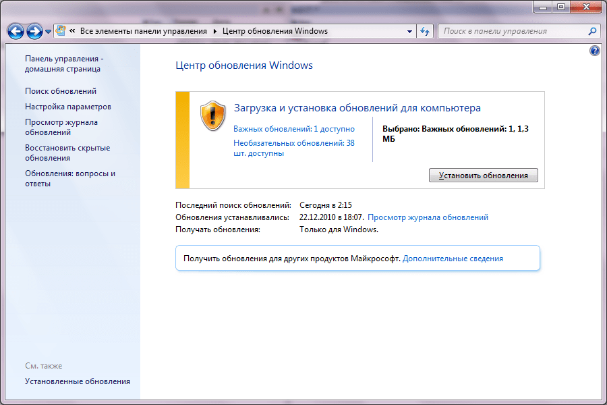Open 'Восстановить скрытые обновления' sidebar link
This screenshot has height=405, width=607.
(x=67, y=153)
